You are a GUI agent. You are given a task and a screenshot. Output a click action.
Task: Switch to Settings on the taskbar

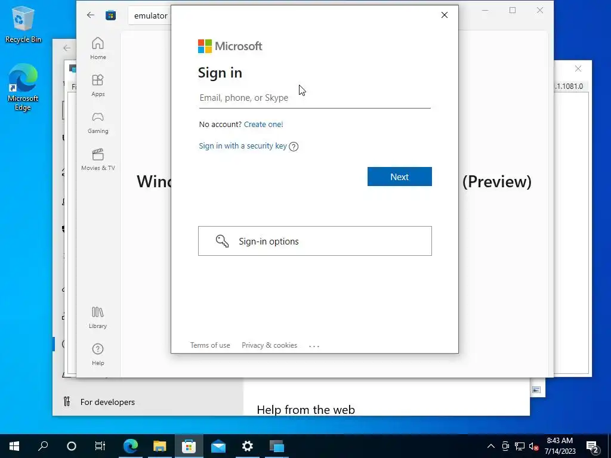pos(248,446)
